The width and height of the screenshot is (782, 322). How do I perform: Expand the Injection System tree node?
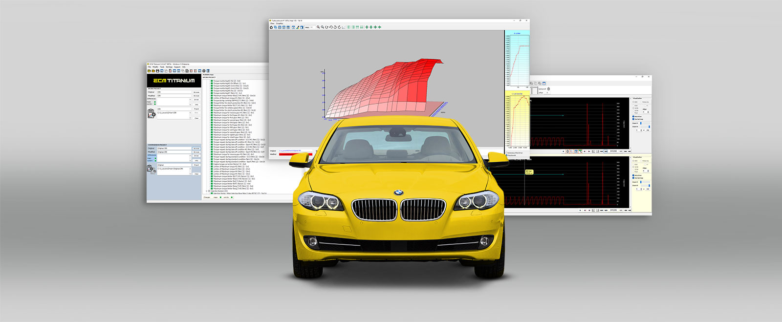pyautogui.click(x=208, y=191)
